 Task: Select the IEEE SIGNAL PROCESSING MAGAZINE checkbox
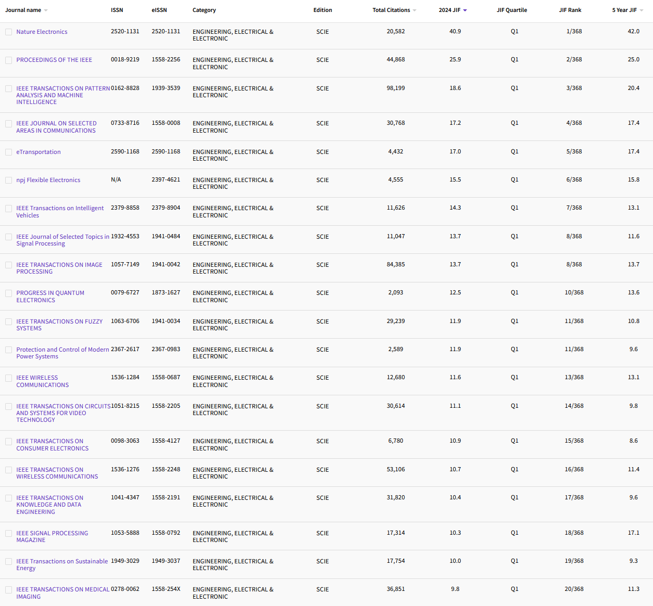coord(8,533)
